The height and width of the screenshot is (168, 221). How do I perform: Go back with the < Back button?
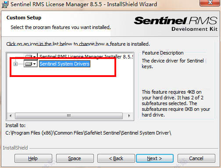coord(116,158)
